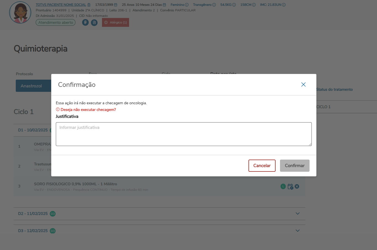Select the Anastrozol protocol tab
The height and width of the screenshot is (250, 377).
pyautogui.click(x=31, y=86)
